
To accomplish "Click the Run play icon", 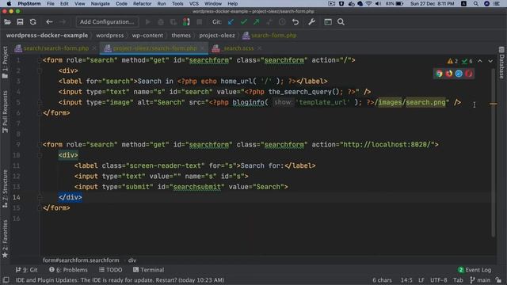I will [148, 22].
